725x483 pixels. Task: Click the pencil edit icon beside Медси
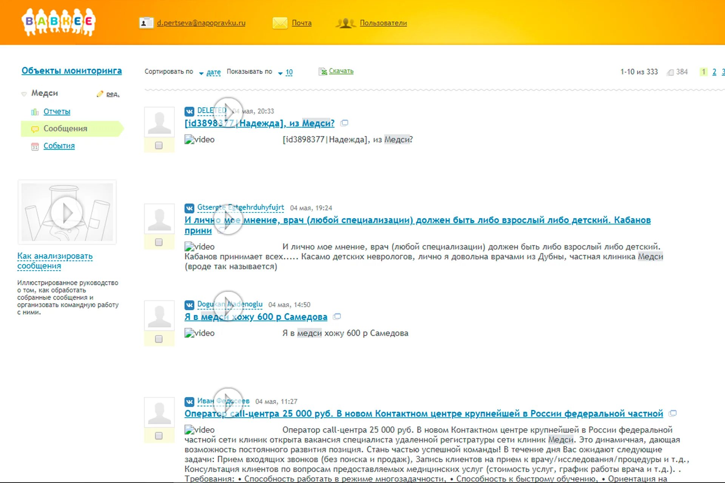pos(100,94)
